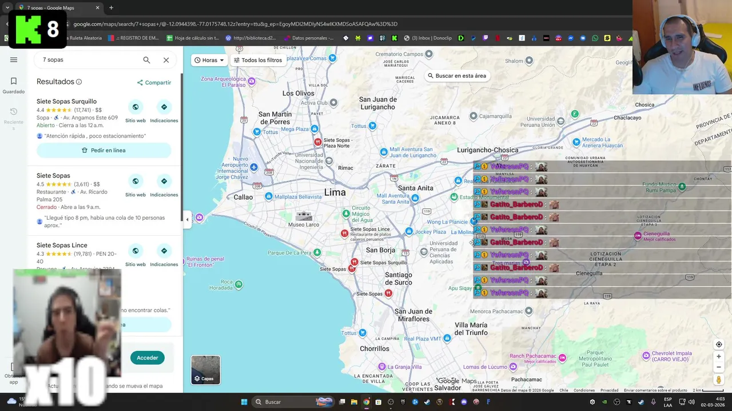
Task: Click the Cieneguilla Mejor calificados marker
Action: pos(638,236)
